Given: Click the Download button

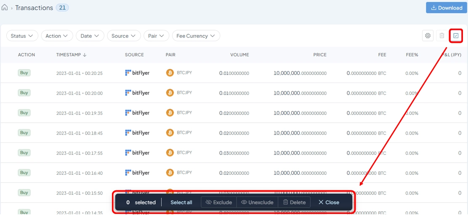Looking at the screenshot, I should pos(447,8).
